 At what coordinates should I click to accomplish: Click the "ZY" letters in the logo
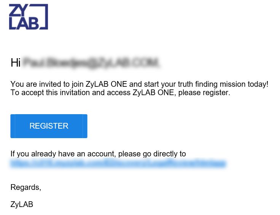point(18,10)
